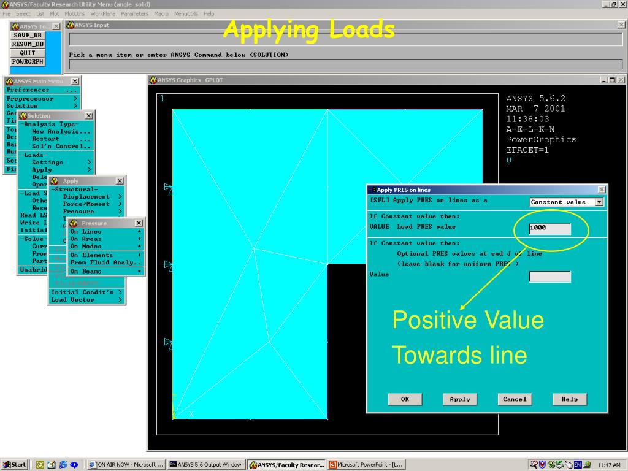
Task: Click the optional end J Value field
Action: 550,277
